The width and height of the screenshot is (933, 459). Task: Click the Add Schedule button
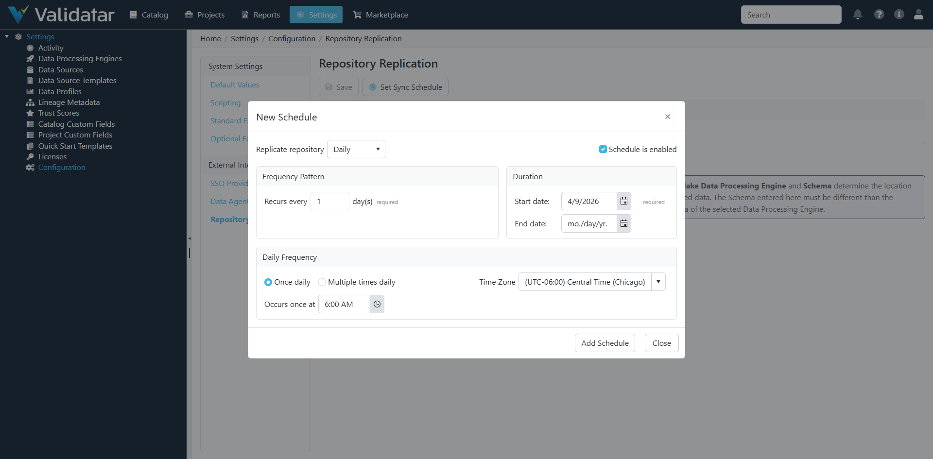(x=605, y=343)
